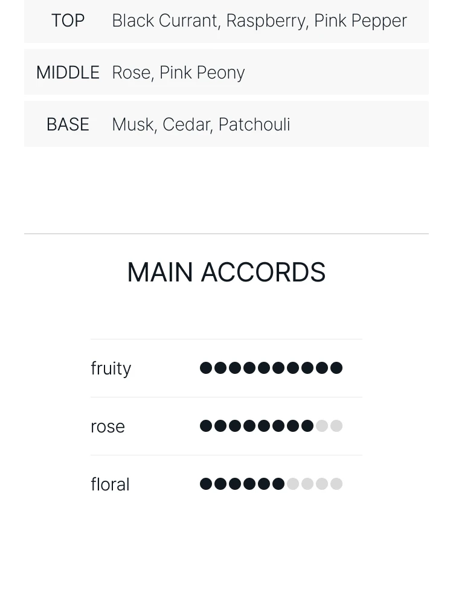The image size is (453, 604).
Task: Select the Pink Pepper note
Action: pyautogui.click(x=361, y=21)
